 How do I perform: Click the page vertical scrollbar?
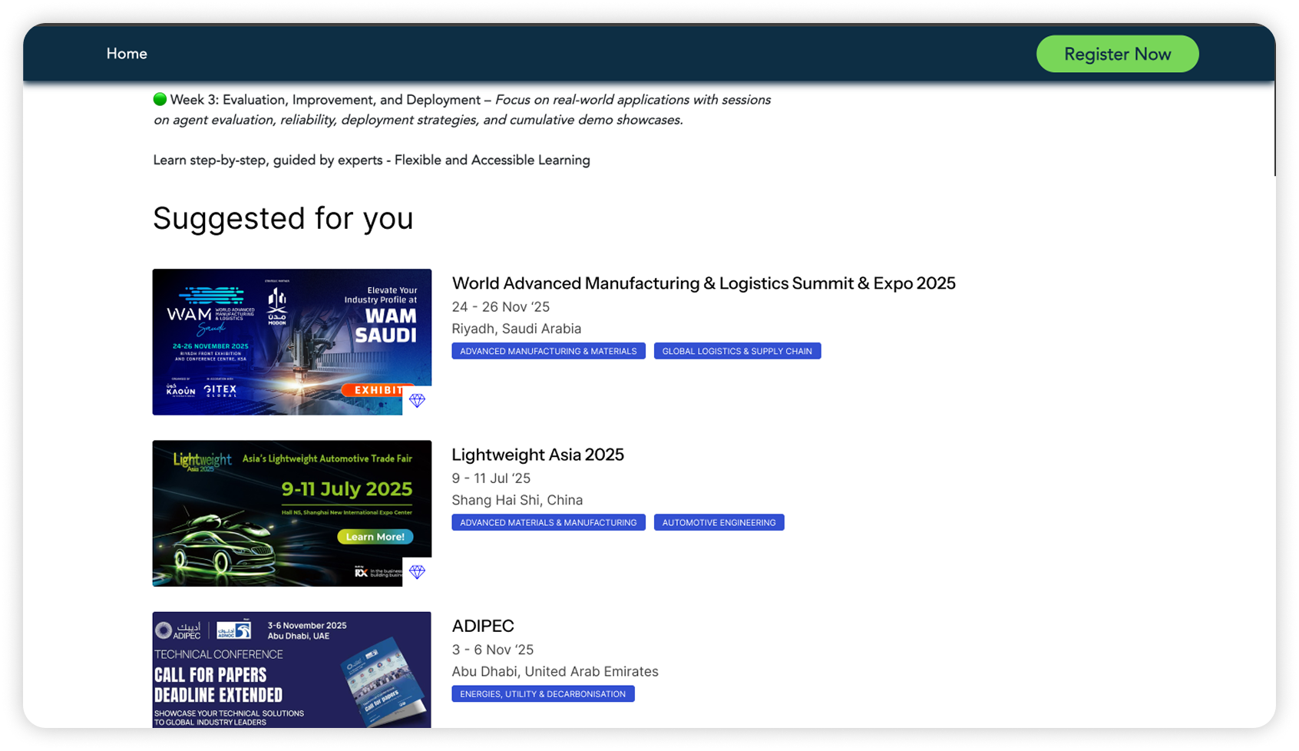tap(1274, 131)
